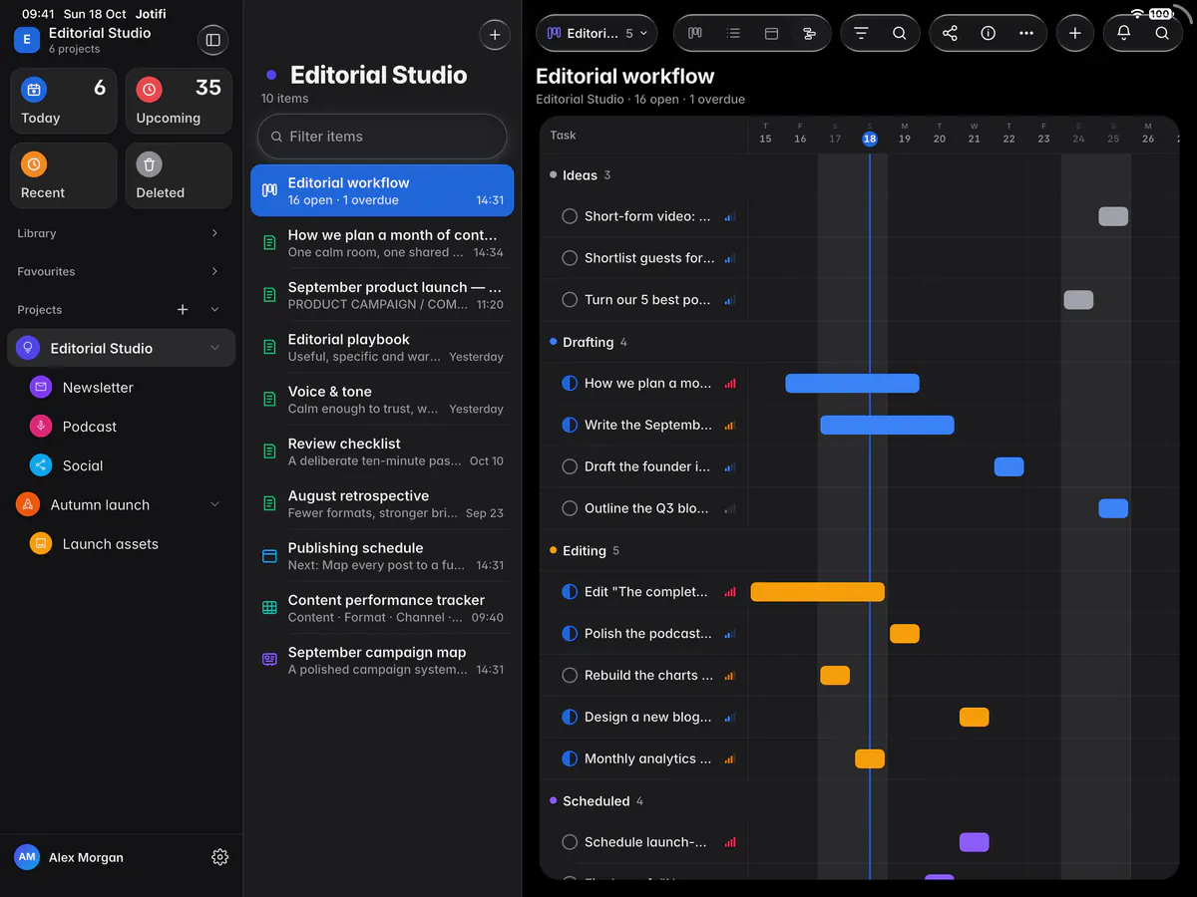Viewport: 1197px width, 897px height.
Task: Select Launch assets in sidebar
Action: 122,544
